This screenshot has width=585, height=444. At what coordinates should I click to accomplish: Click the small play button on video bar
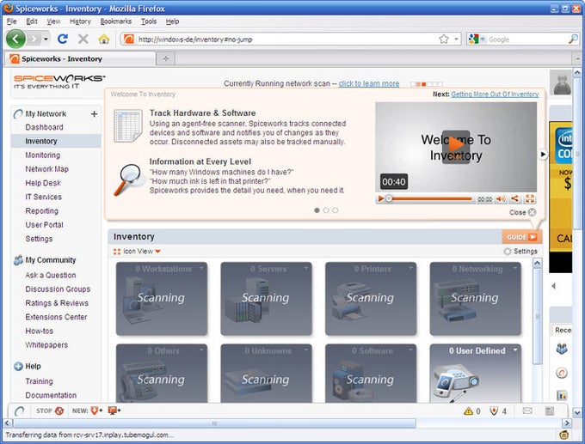coord(381,199)
